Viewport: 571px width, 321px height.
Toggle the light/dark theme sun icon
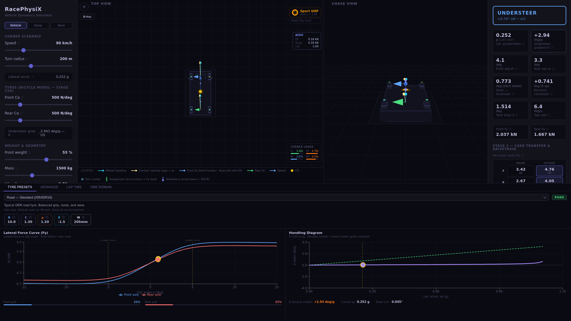coord(84,7)
